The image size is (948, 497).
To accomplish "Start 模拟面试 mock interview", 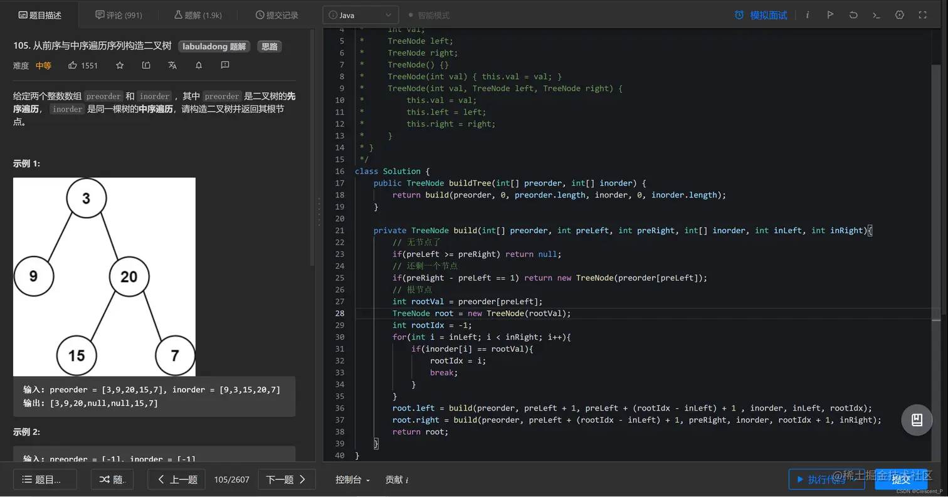I will 761,15.
